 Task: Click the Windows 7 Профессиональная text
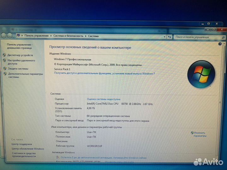click(73, 59)
